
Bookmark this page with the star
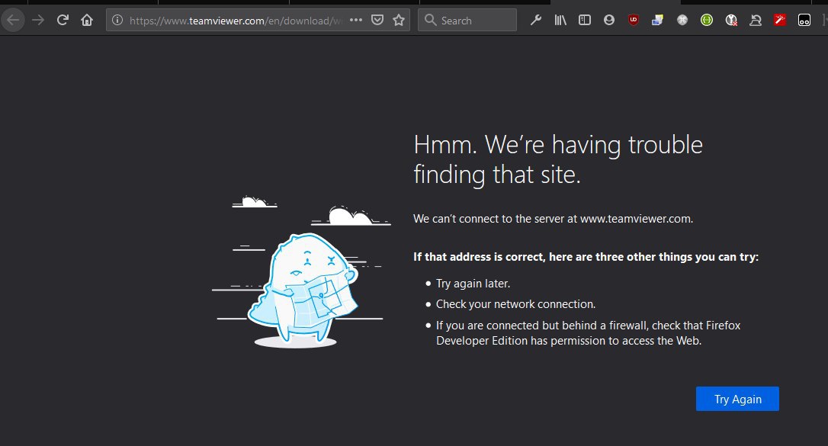coord(399,21)
